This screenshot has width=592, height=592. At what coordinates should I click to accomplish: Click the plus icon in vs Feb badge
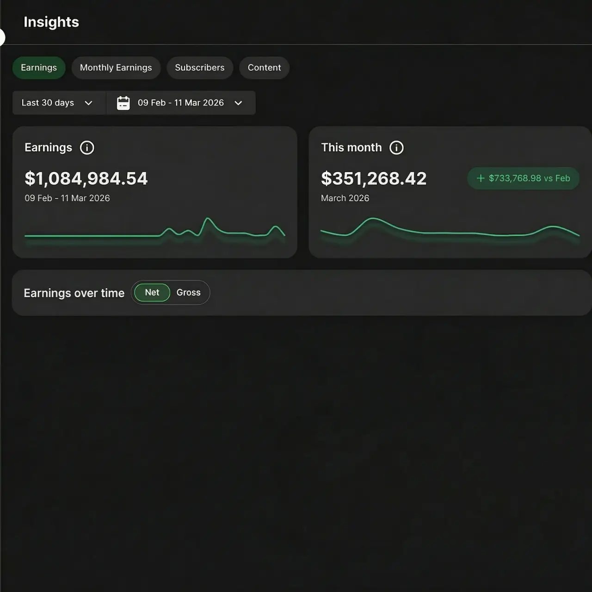(x=480, y=178)
